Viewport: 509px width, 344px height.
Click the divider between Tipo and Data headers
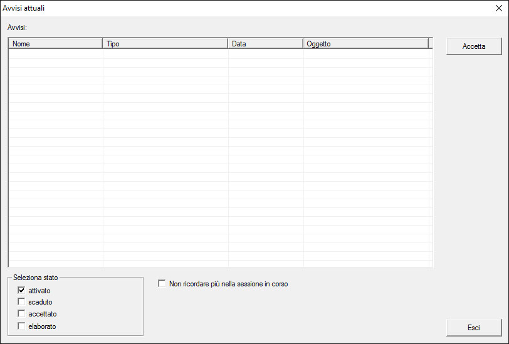(x=228, y=44)
